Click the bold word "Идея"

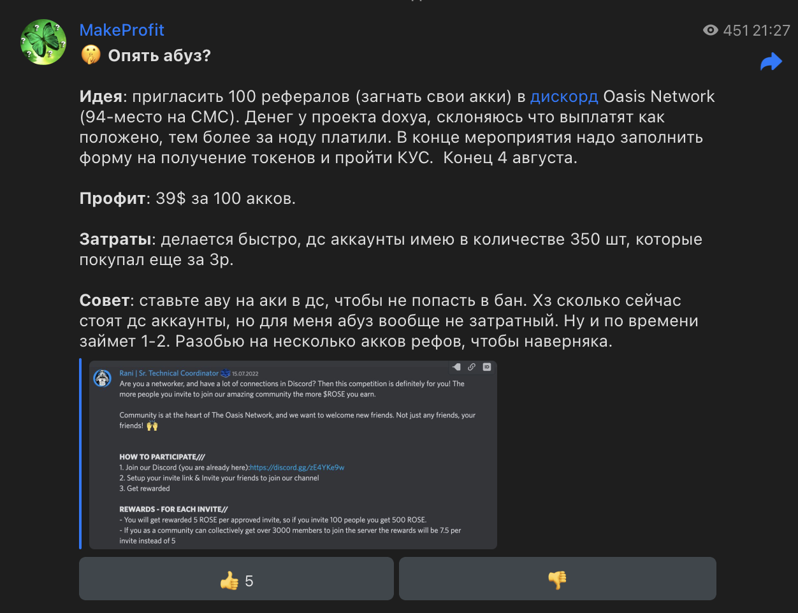click(101, 97)
